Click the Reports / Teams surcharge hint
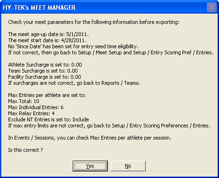The image size is (219, 178). [74, 83]
